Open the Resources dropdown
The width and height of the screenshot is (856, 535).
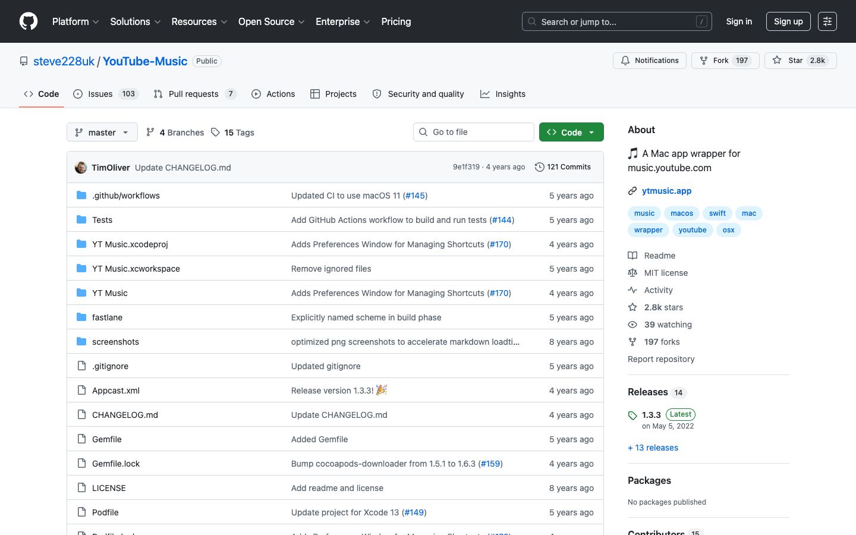click(x=199, y=21)
